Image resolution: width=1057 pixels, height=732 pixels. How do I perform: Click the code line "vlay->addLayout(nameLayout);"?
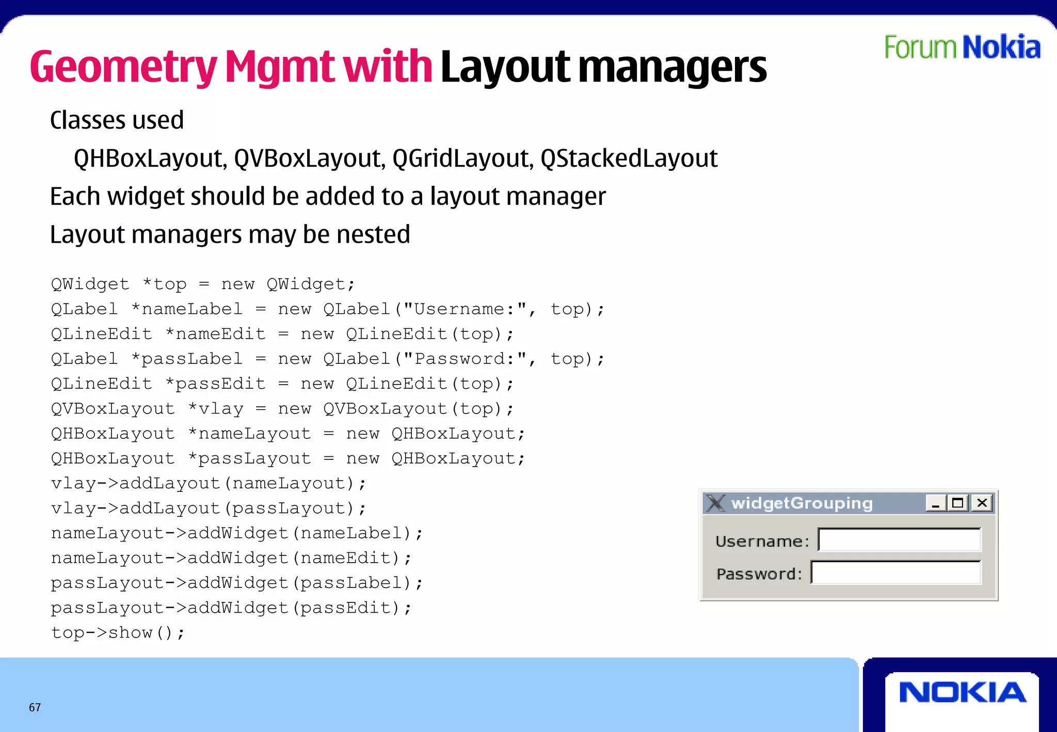point(209,483)
